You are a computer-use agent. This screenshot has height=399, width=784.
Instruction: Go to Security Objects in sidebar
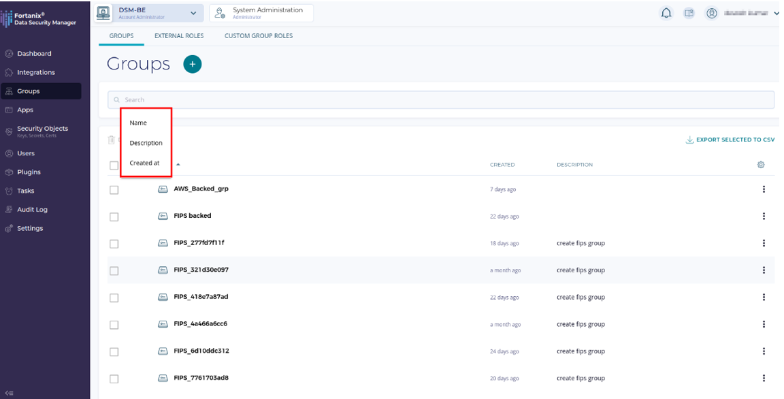point(42,129)
